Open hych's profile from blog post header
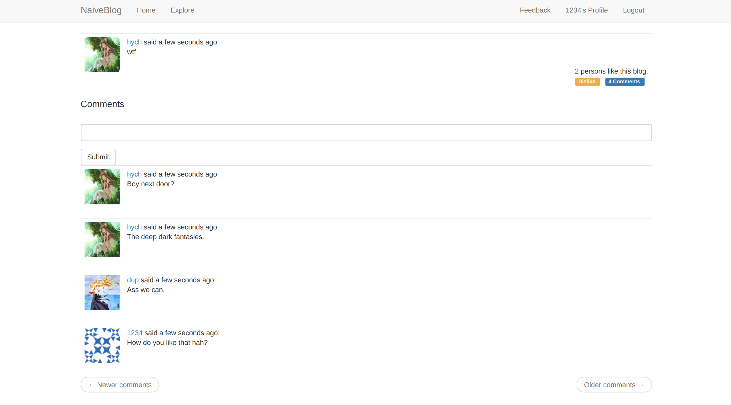 (x=134, y=42)
